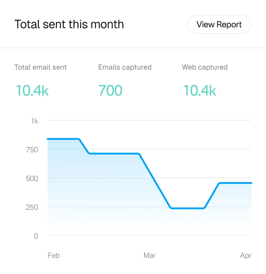Image resolution: width=266 pixels, height=274 pixels.
Task: Select the Web captured 10.4k value
Action: click(x=199, y=90)
